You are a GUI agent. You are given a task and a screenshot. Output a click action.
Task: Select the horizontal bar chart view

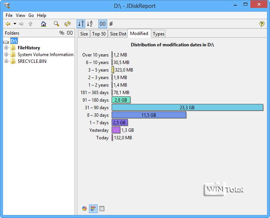point(93,209)
